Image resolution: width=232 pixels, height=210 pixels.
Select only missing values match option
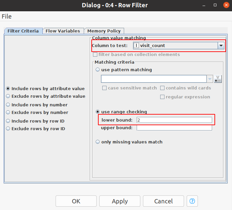click(x=98, y=142)
